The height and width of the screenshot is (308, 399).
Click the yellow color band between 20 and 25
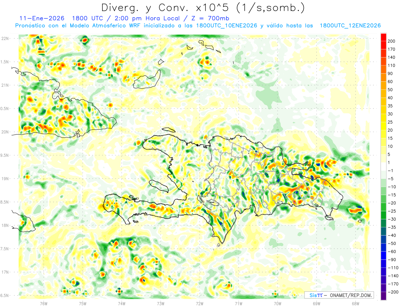click(383, 126)
